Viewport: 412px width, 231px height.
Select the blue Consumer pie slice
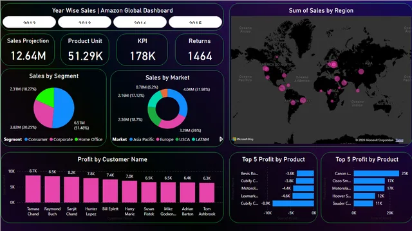click(64, 107)
